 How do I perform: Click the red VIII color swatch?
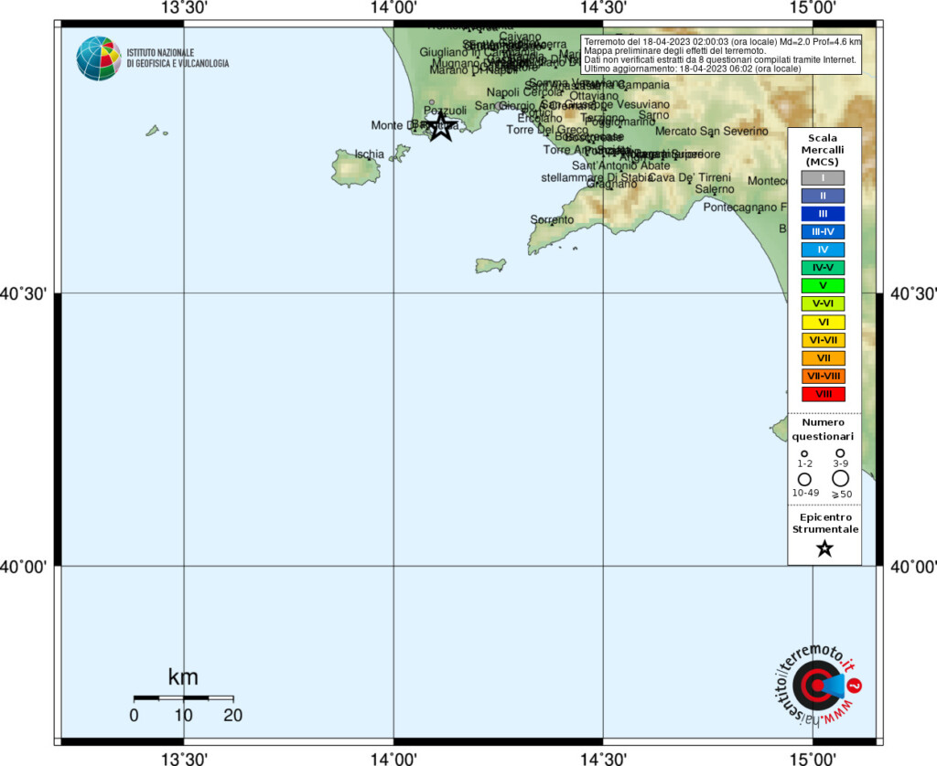[x=823, y=394]
